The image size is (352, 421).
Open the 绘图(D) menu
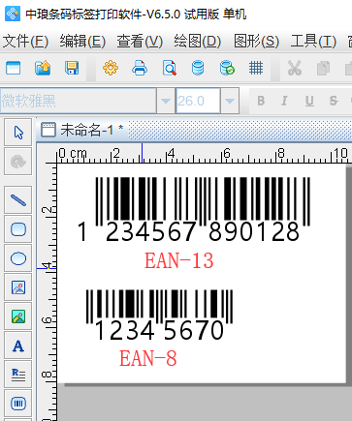[198, 42]
